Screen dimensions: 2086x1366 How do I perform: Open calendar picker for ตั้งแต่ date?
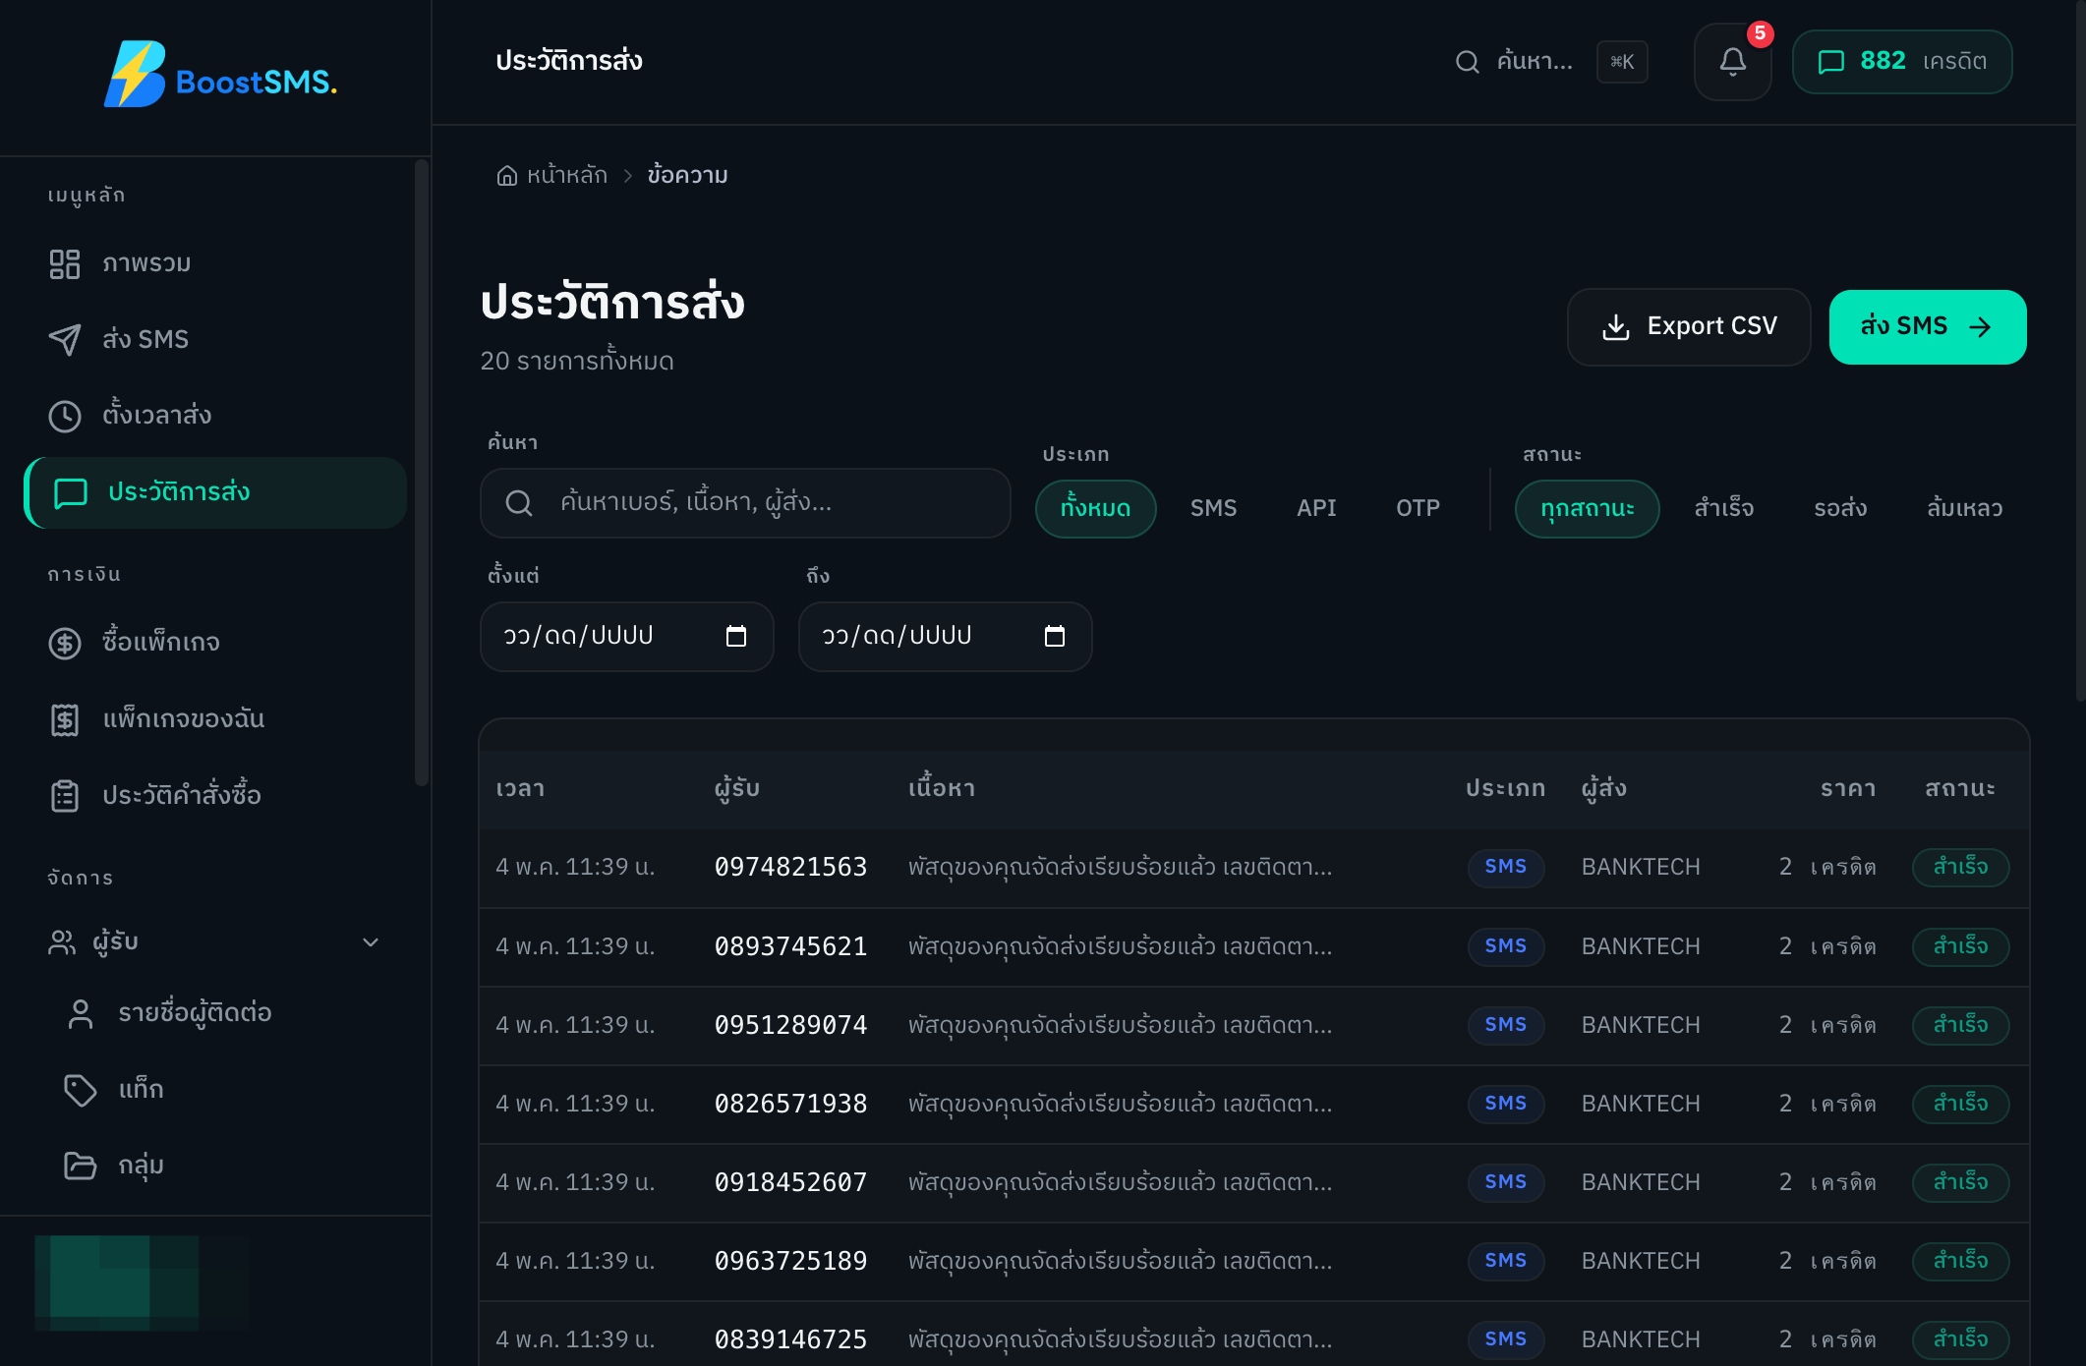735,637
